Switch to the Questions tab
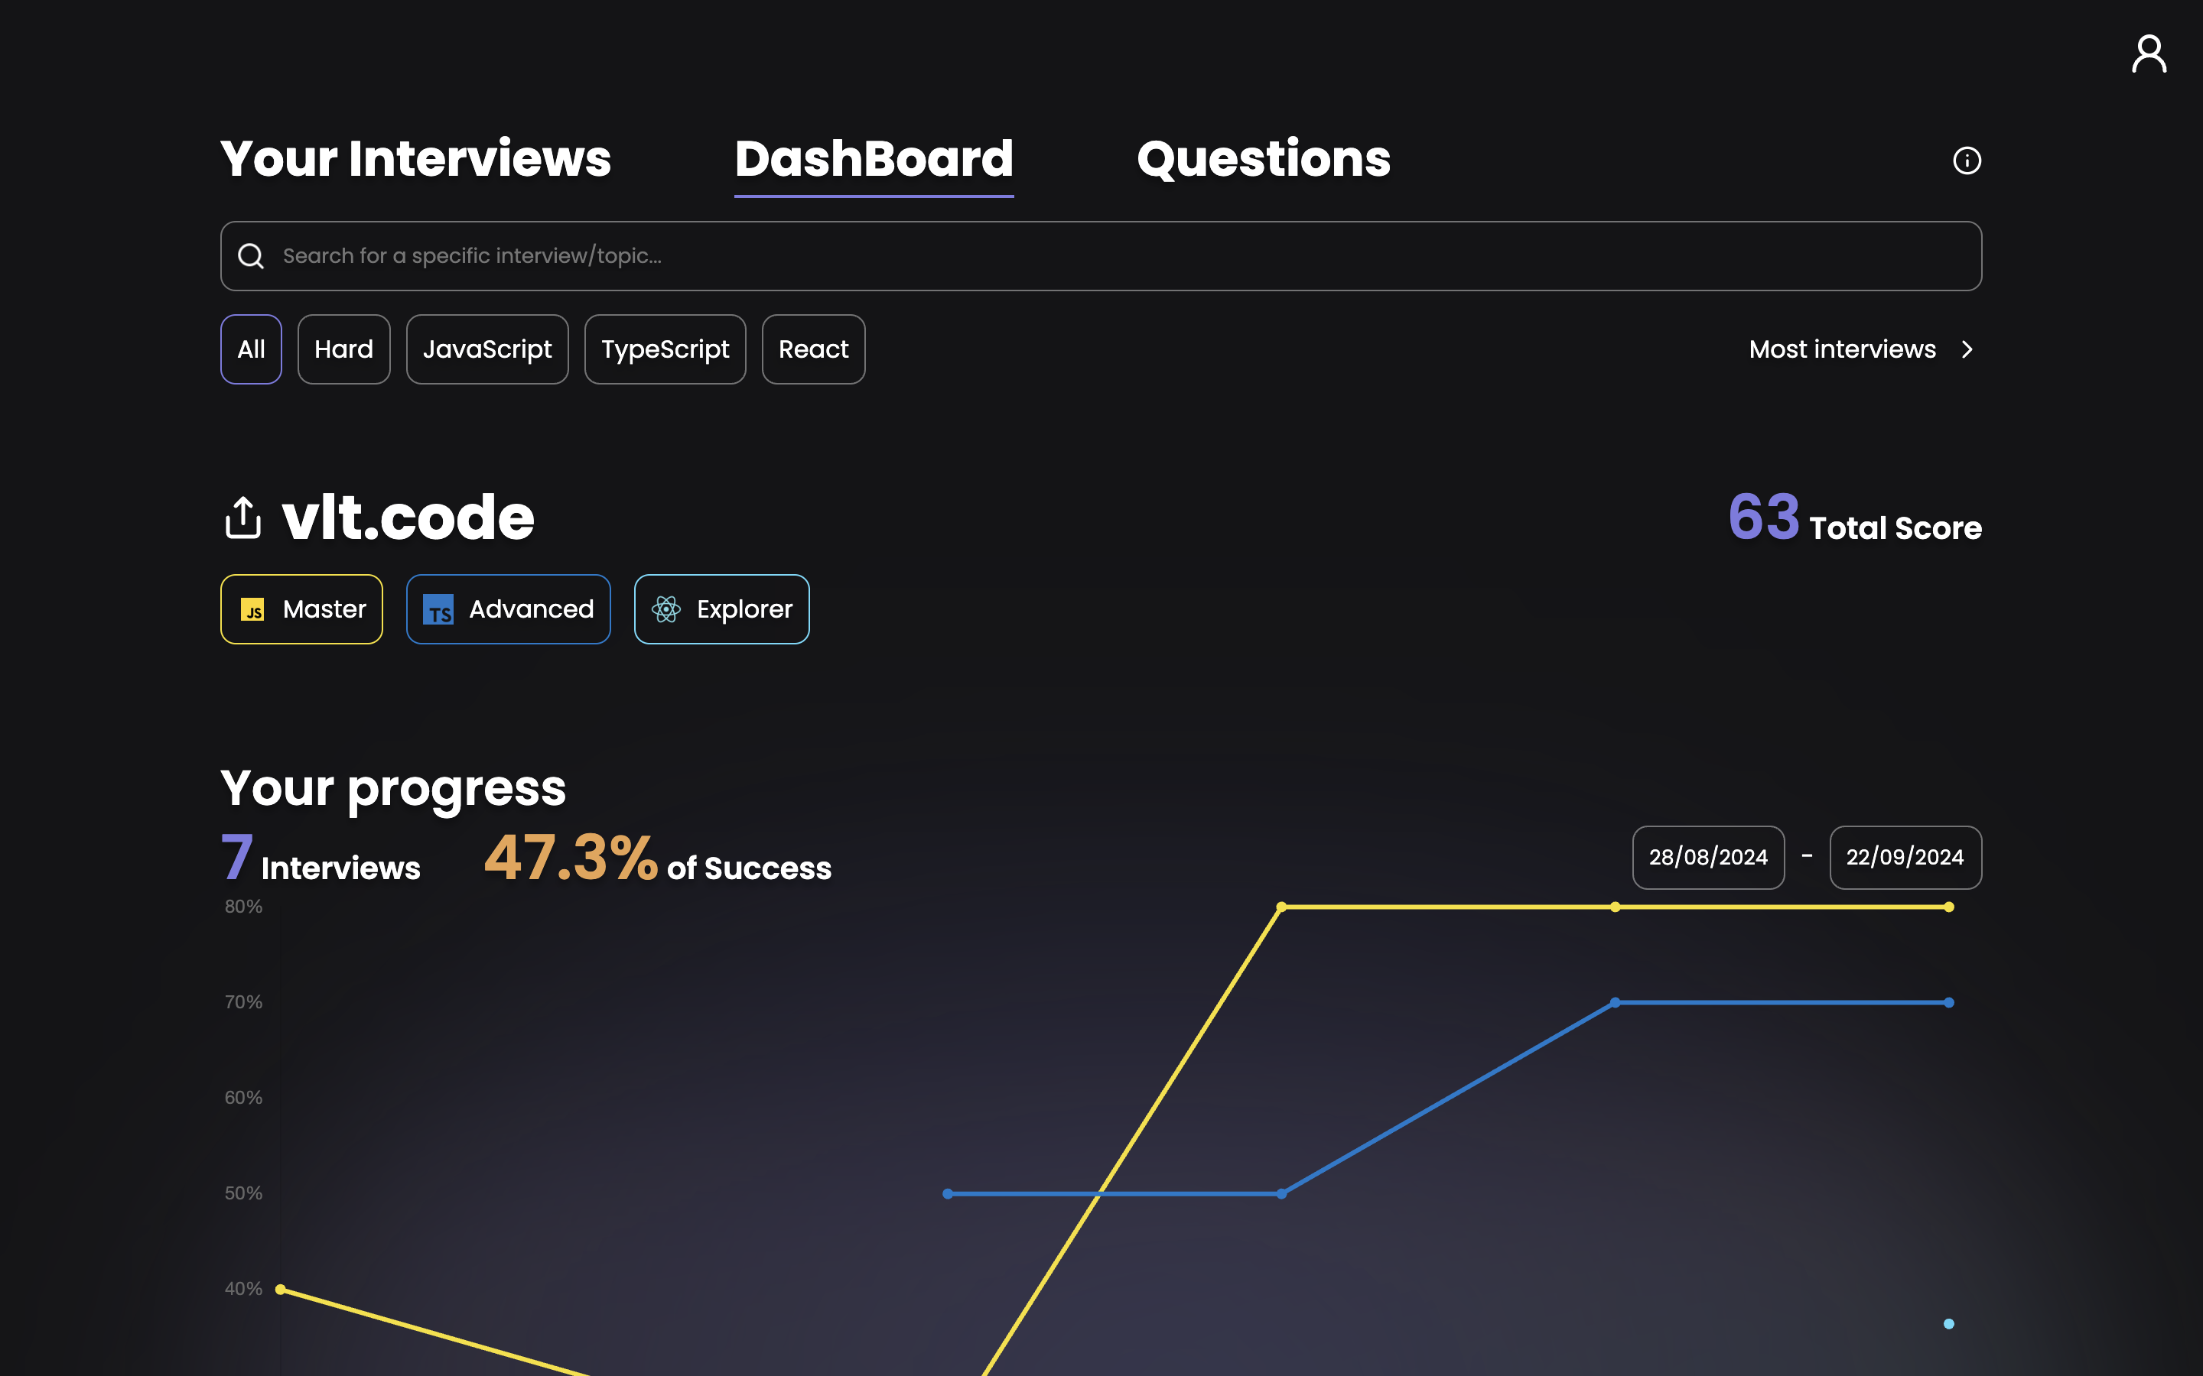Screen dimensions: 2203x1376 tap(1264, 158)
